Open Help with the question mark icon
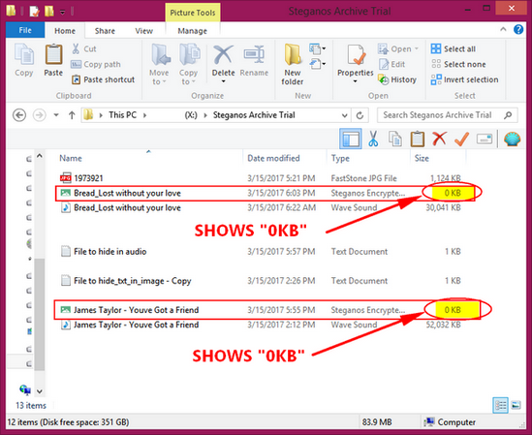 point(518,29)
